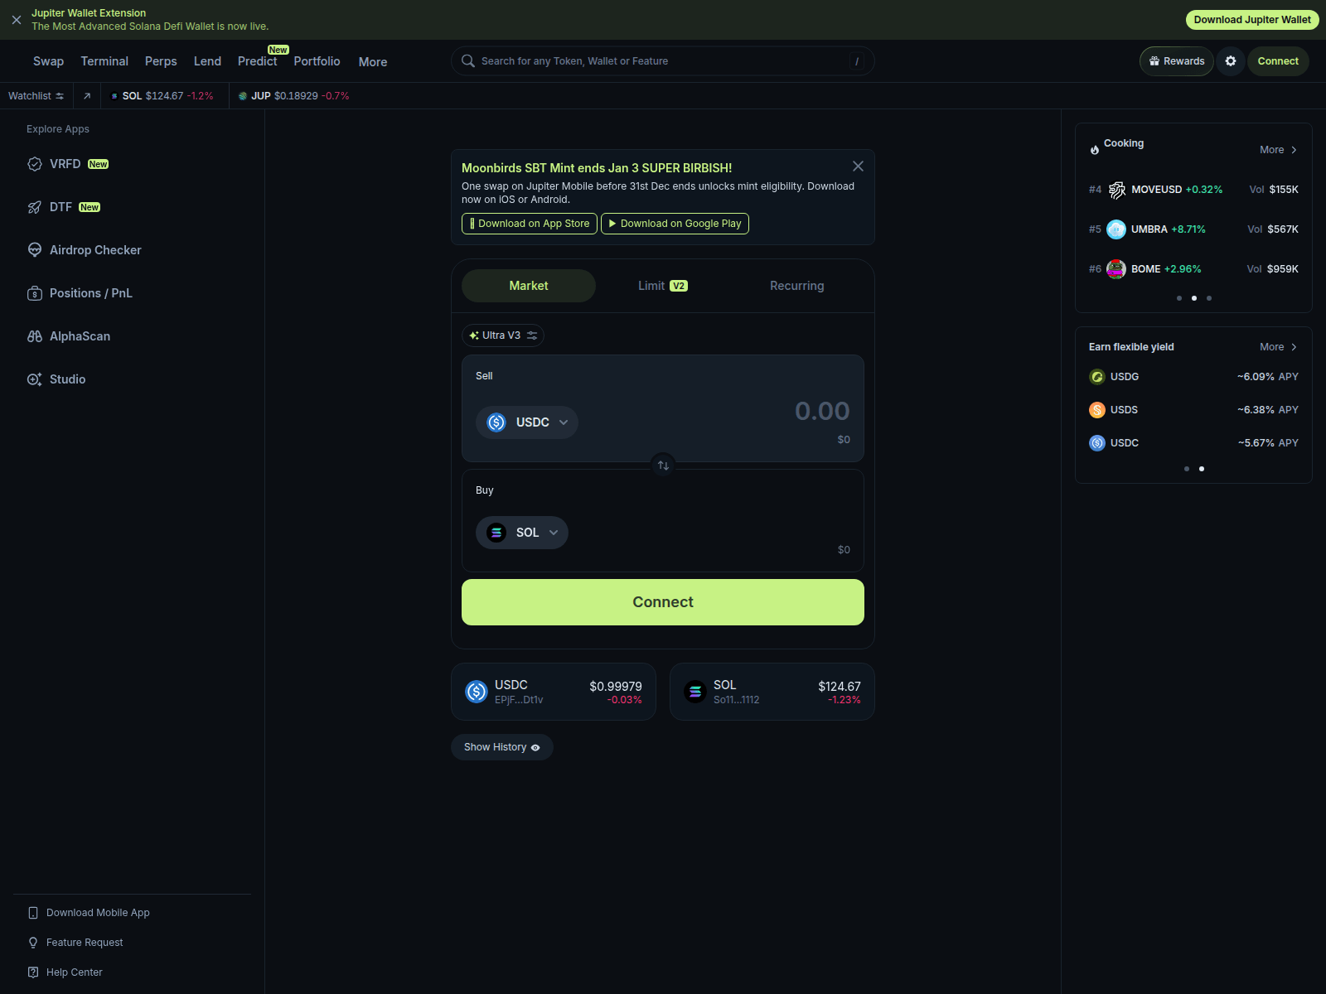
Task: Open the SOL buy token selector
Action: tap(522, 533)
